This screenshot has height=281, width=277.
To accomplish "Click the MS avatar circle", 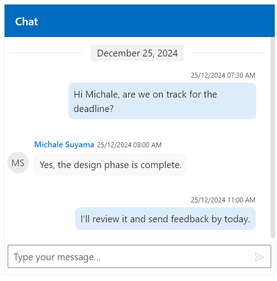I will [x=18, y=163].
